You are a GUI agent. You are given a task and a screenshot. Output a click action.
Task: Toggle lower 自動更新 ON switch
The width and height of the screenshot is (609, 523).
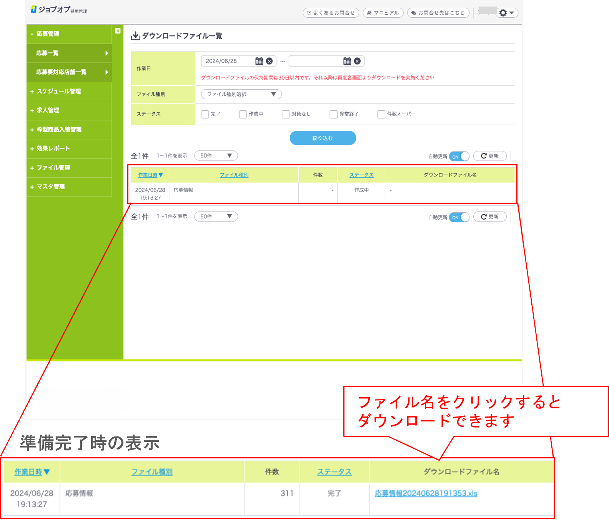click(x=459, y=217)
